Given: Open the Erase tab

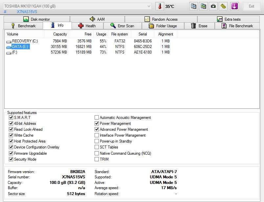Looking at the screenshot, I should click(199, 26).
